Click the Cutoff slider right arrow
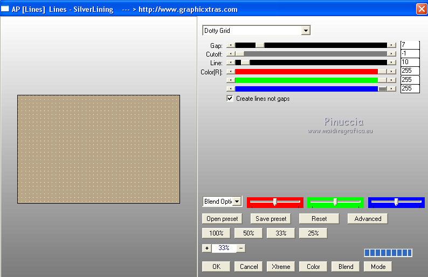This screenshot has width=428, height=277. click(391, 54)
